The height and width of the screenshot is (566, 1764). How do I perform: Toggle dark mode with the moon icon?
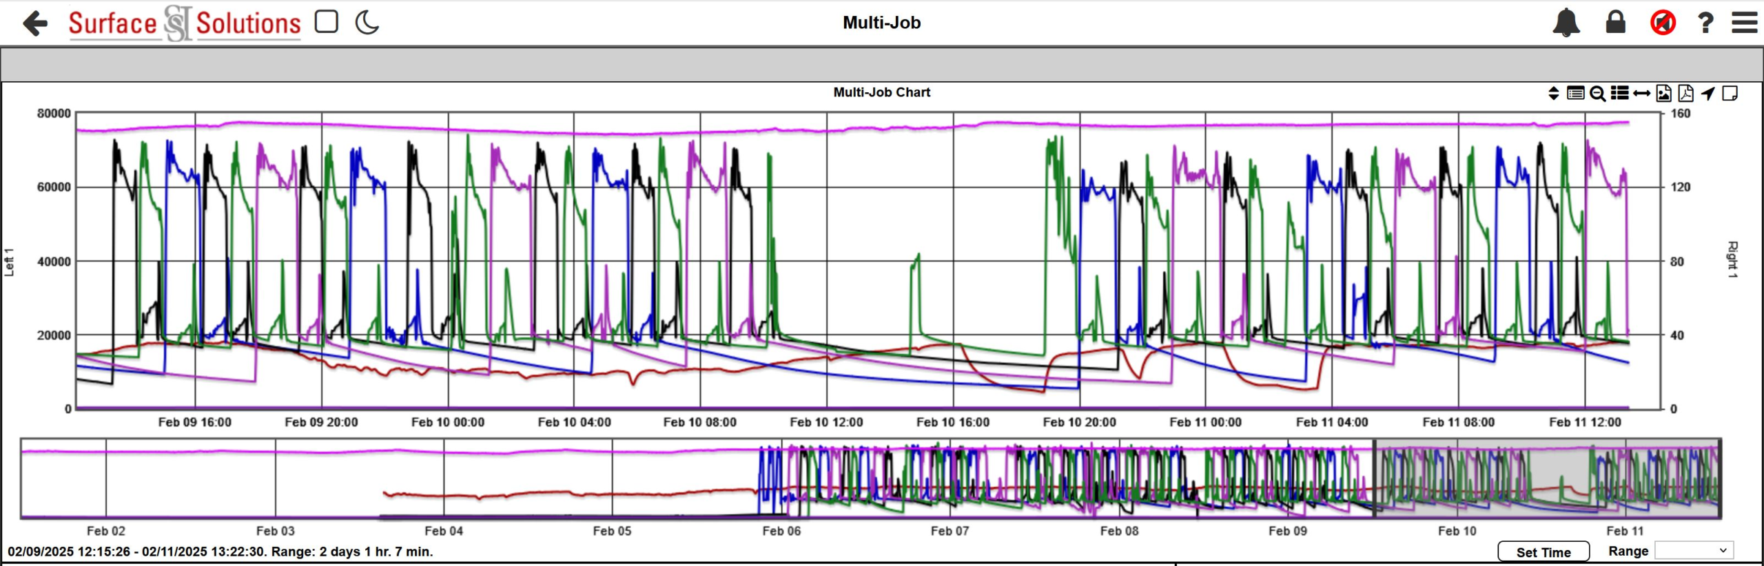tap(367, 23)
